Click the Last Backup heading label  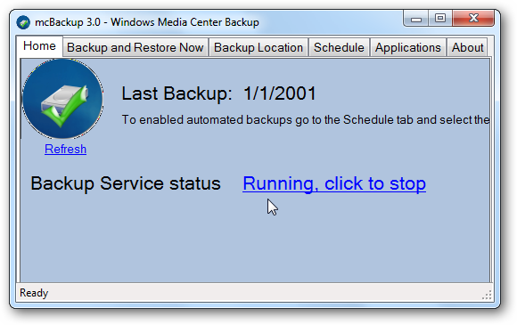176,93
